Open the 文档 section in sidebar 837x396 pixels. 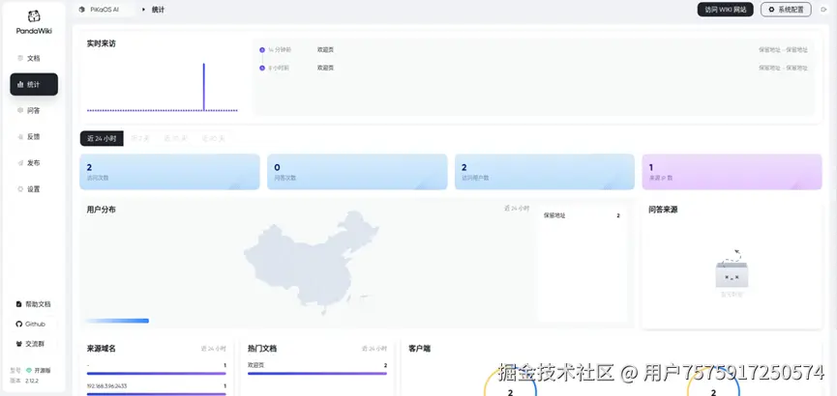pos(34,58)
